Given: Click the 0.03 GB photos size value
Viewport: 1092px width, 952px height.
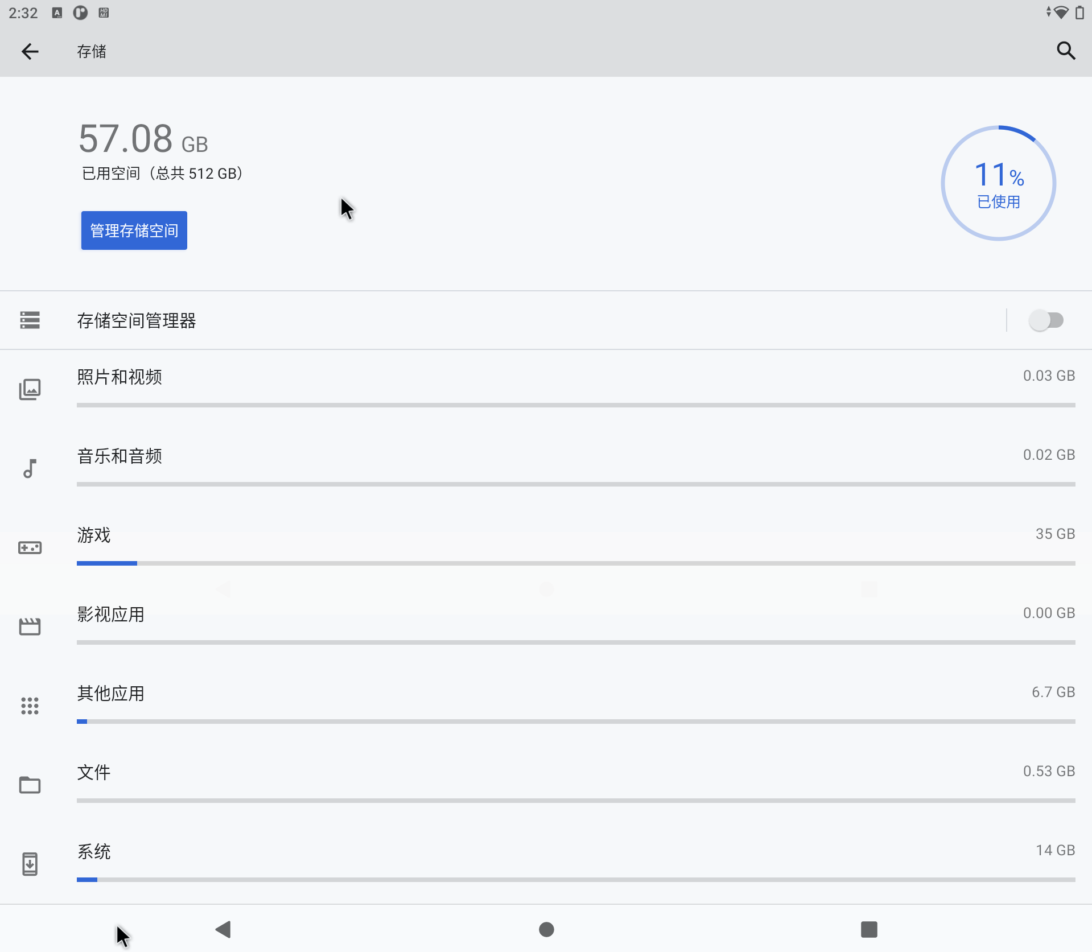Looking at the screenshot, I should [1049, 376].
